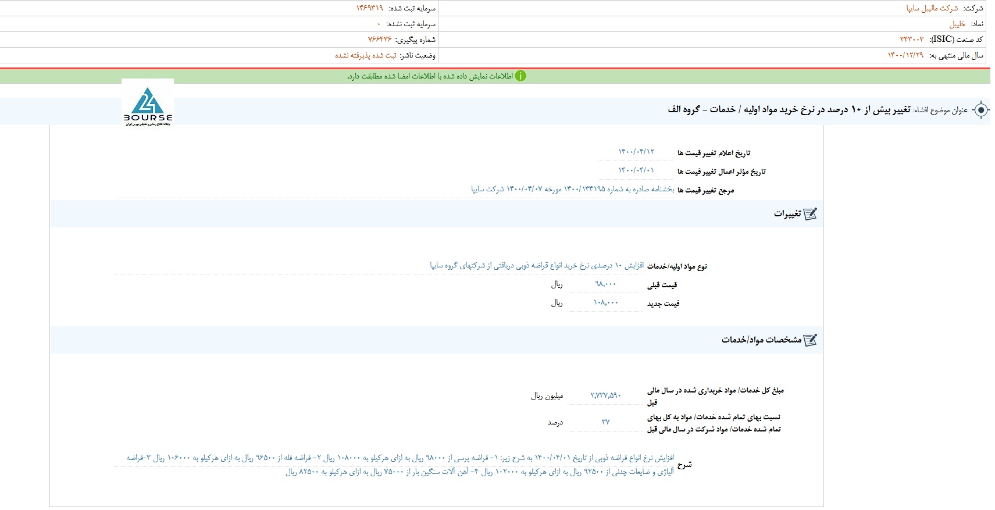Click the میلیون ریال unit text
995x510 pixels.
click(547, 396)
